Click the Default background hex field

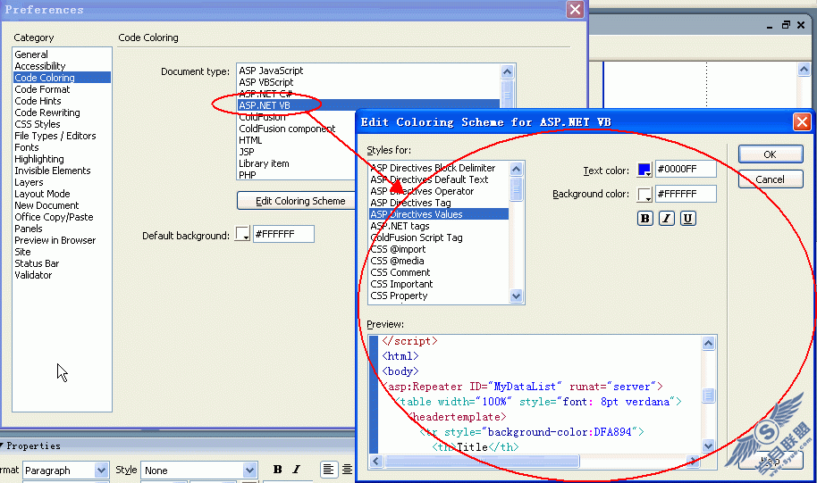[x=283, y=234]
